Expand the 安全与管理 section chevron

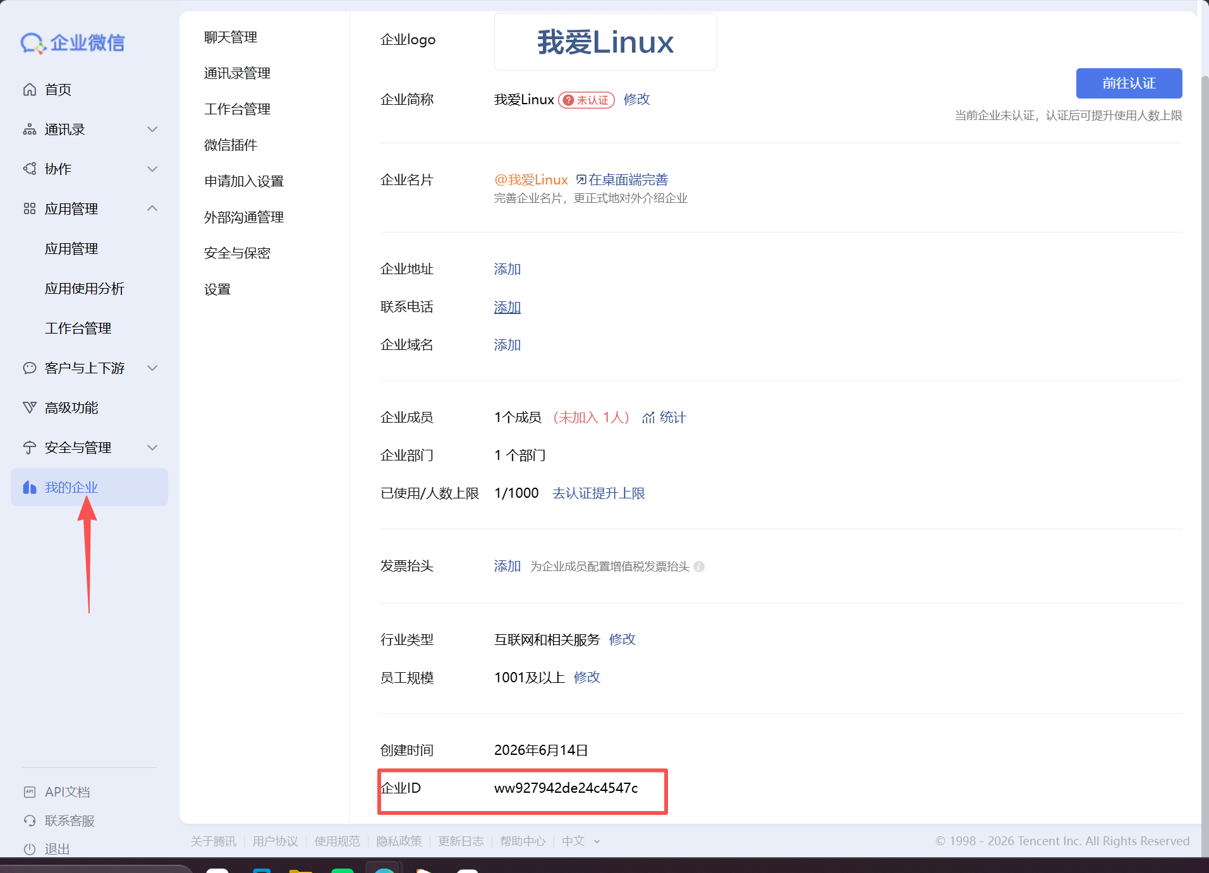152,448
